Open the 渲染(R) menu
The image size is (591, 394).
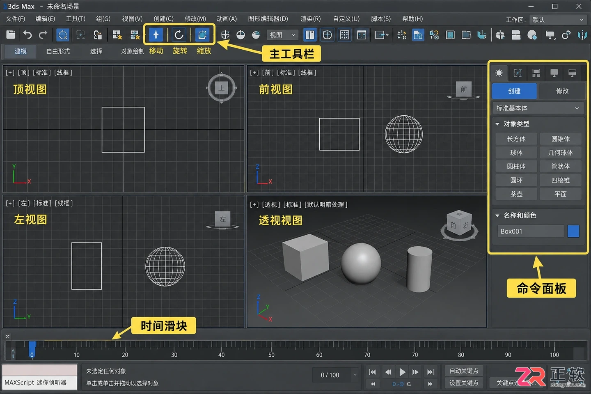[x=310, y=19]
